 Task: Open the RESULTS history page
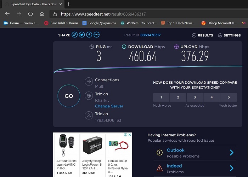point(202,35)
